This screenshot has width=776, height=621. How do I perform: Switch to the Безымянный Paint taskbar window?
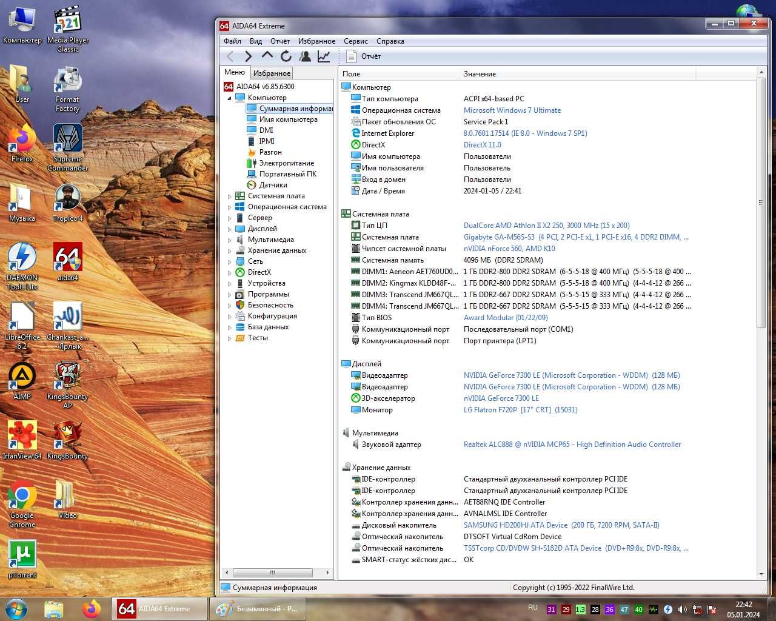point(258,609)
